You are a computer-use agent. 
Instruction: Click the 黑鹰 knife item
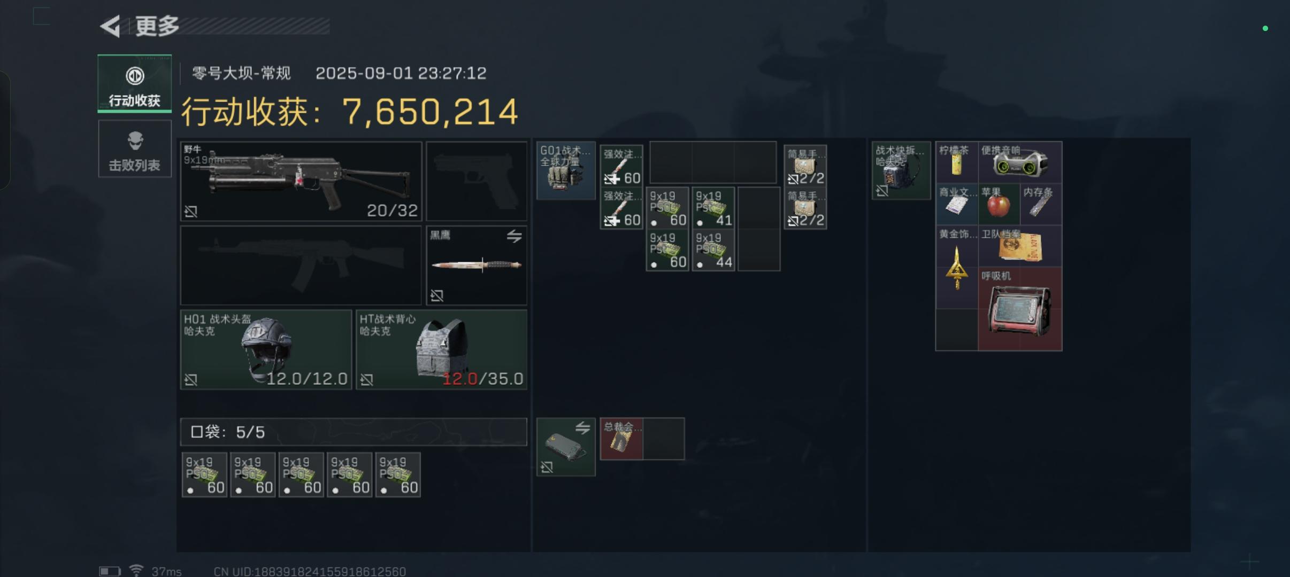tap(477, 266)
